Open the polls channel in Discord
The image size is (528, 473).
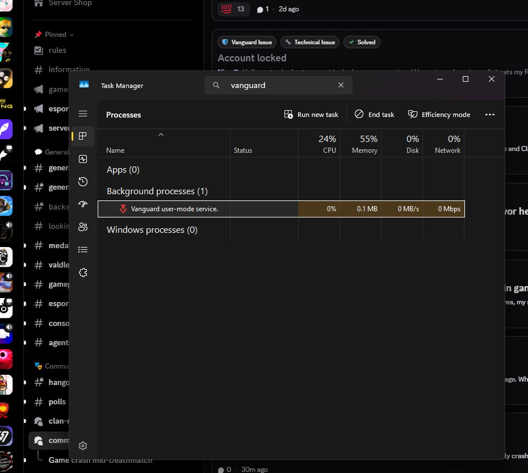tap(49, 401)
